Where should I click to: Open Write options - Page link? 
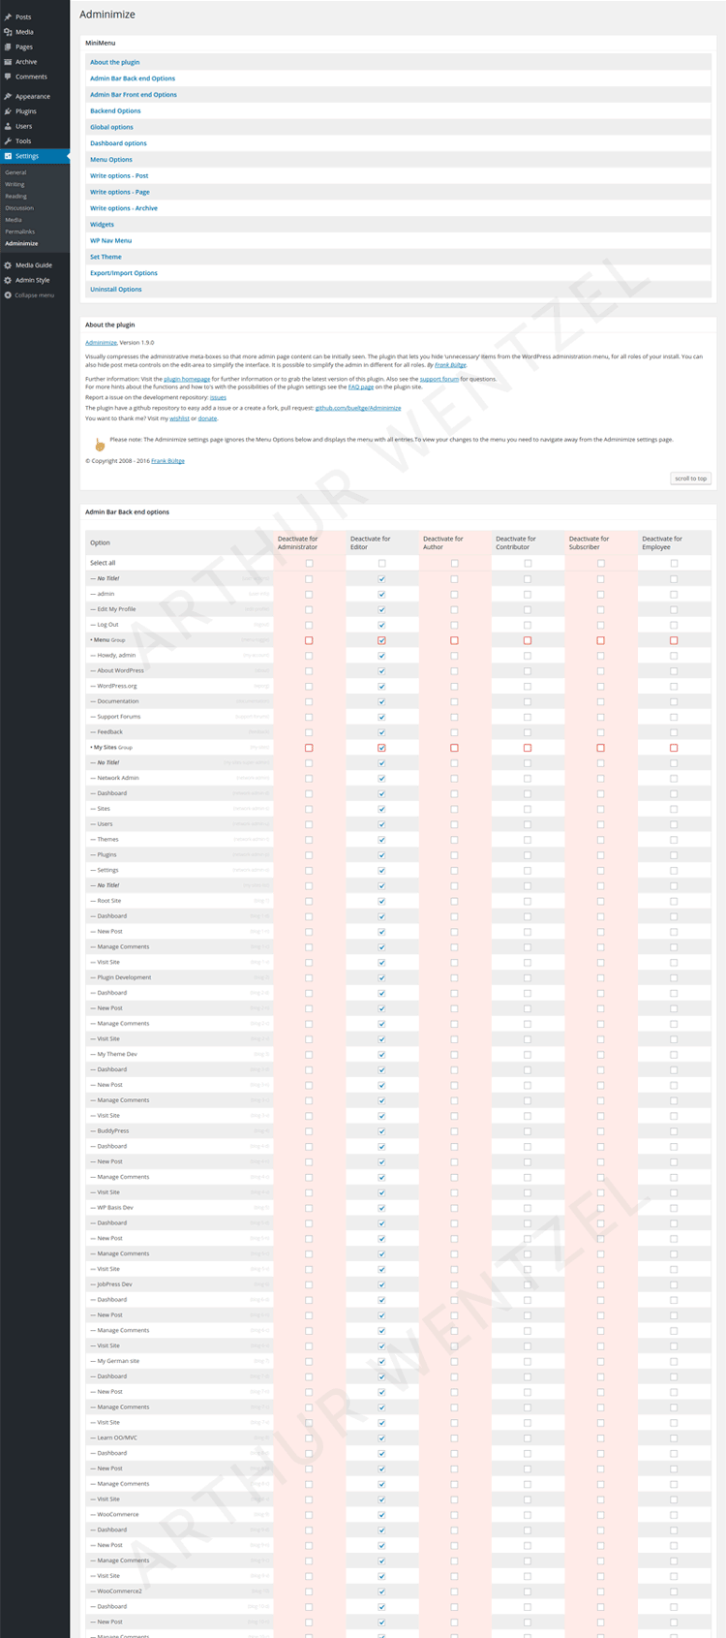(x=120, y=192)
